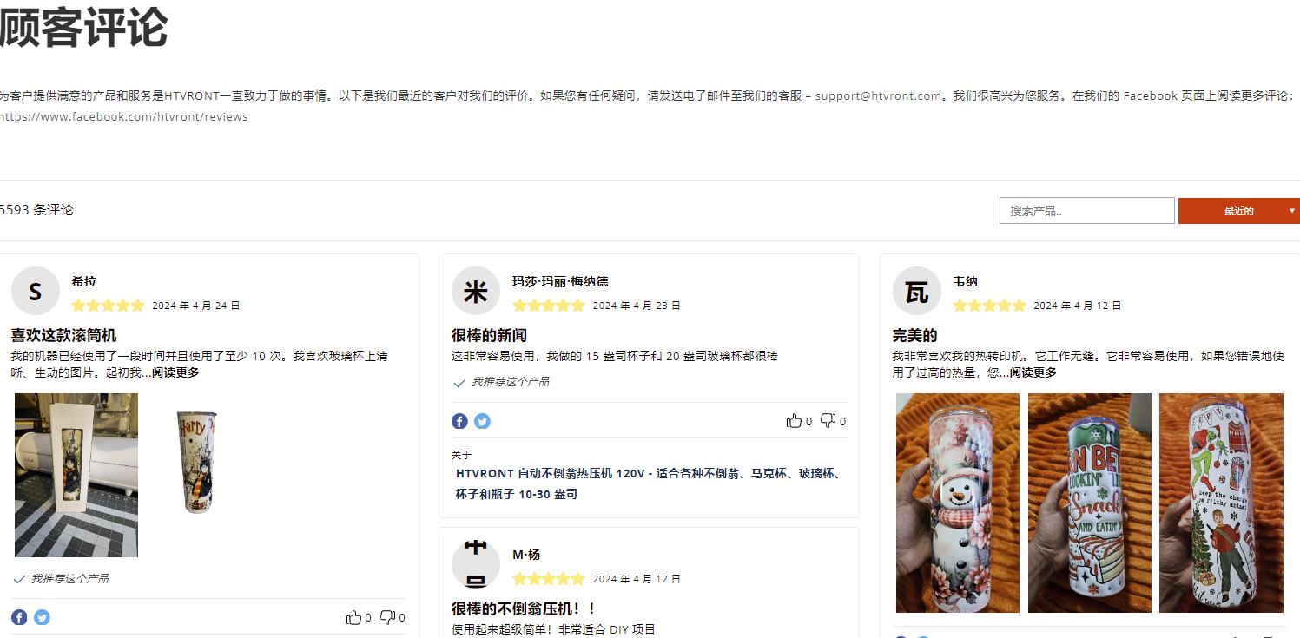1300x638 pixels.
Task: Like the 很棒的新闻 review with thumbs up
Action: (794, 421)
